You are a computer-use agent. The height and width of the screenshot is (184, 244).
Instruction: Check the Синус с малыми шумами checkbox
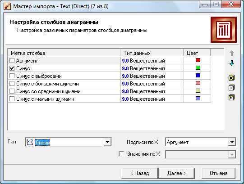click(12, 99)
